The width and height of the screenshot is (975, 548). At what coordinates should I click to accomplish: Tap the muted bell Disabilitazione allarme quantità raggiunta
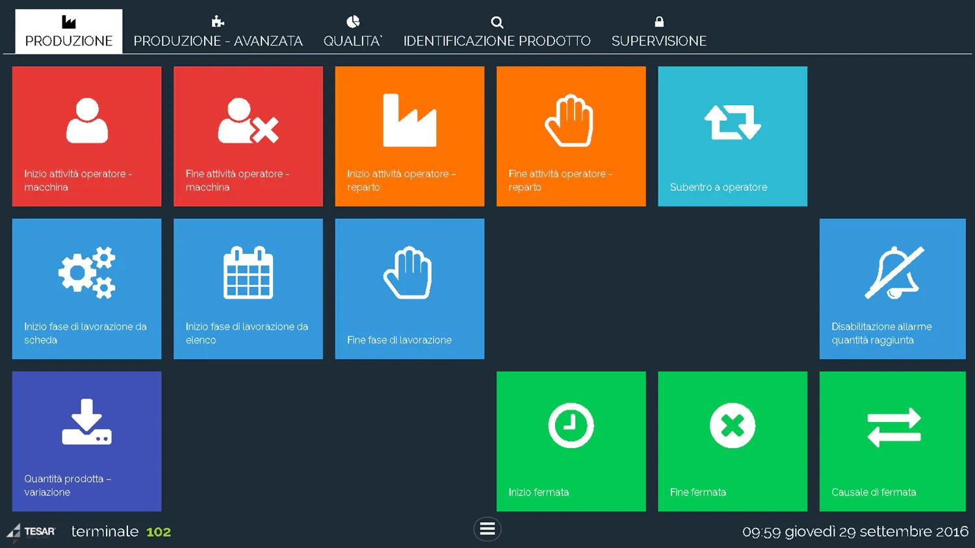[894, 273]
